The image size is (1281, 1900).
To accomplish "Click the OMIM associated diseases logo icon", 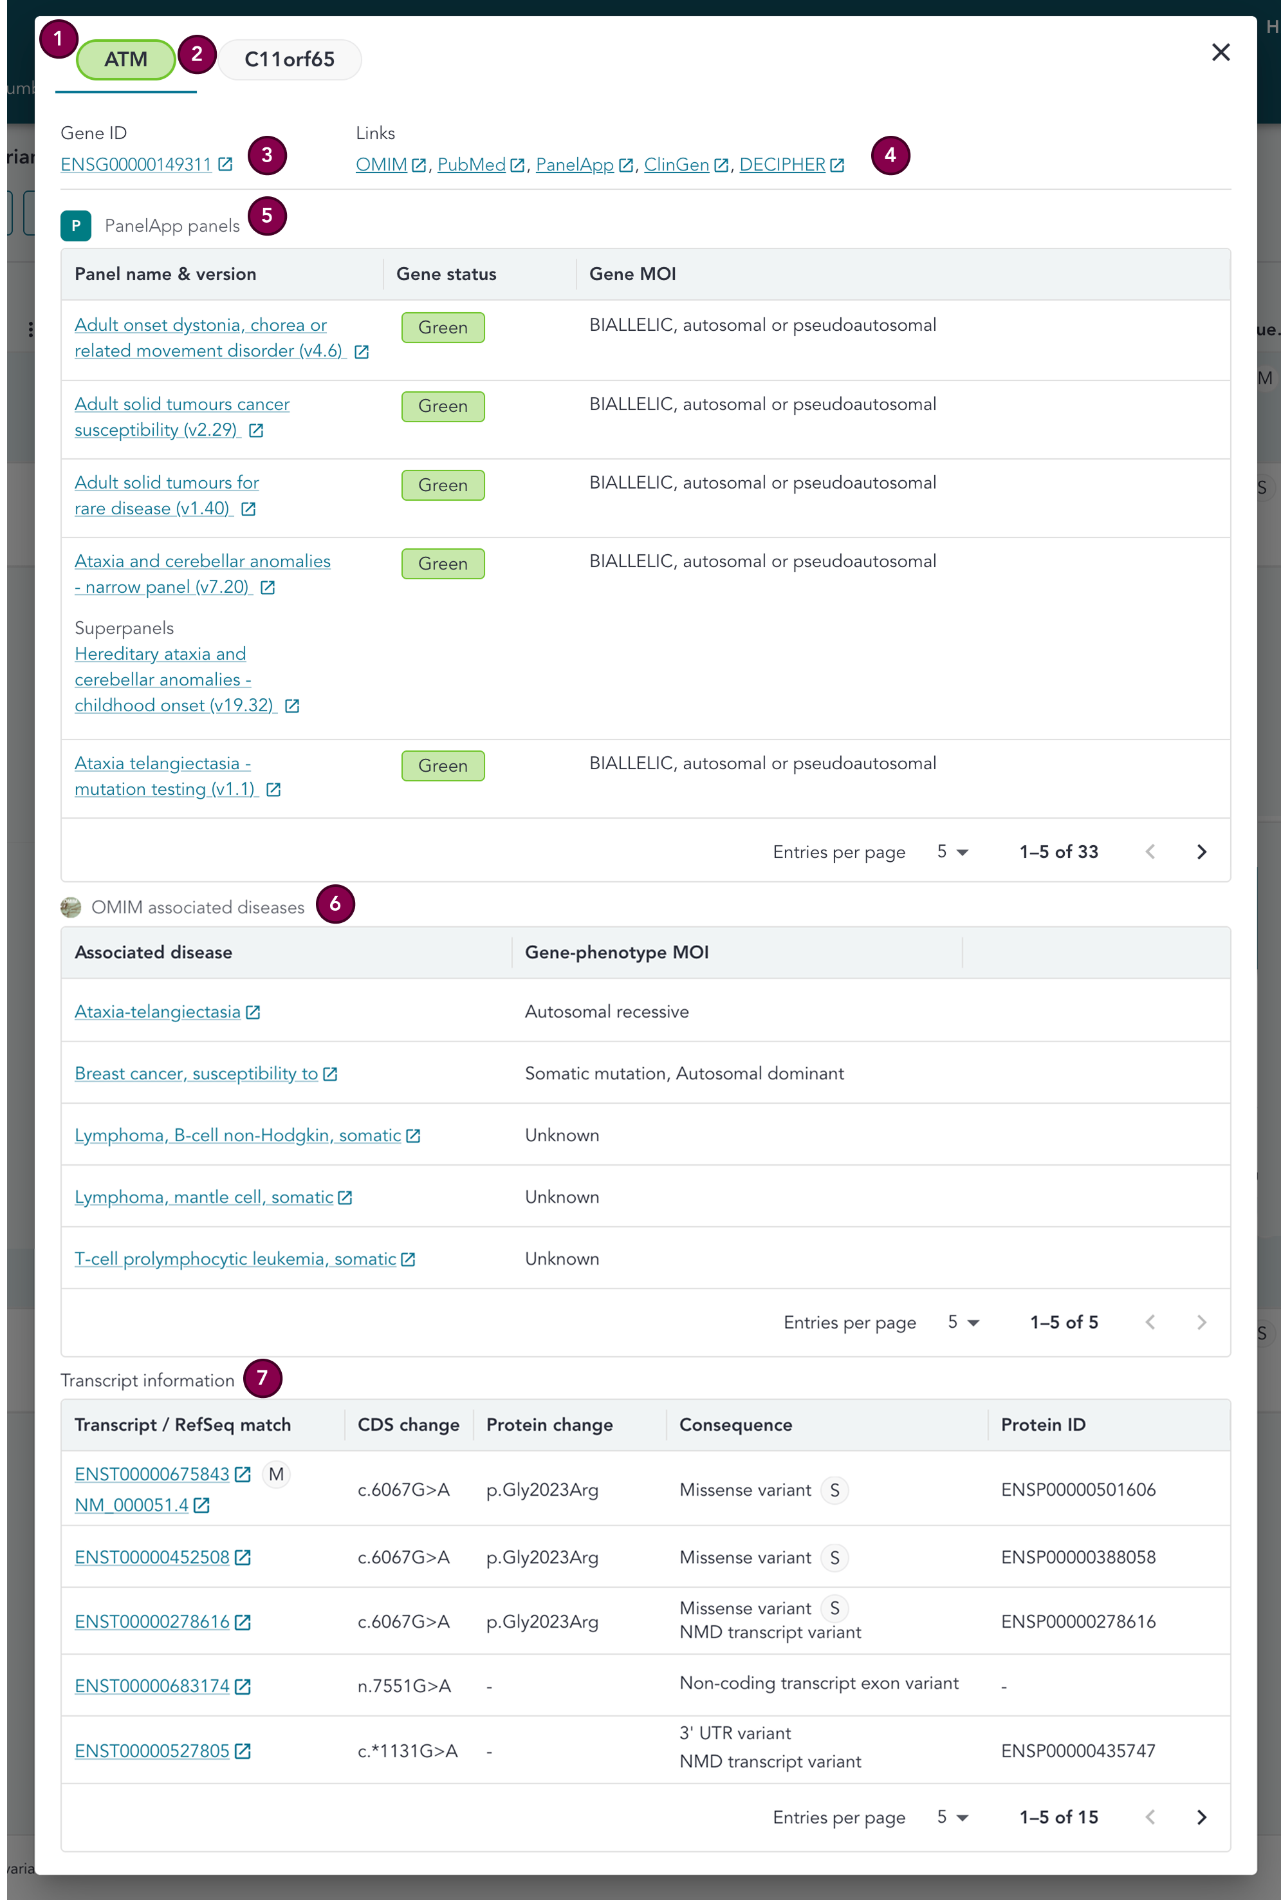I will click(71, 907).
